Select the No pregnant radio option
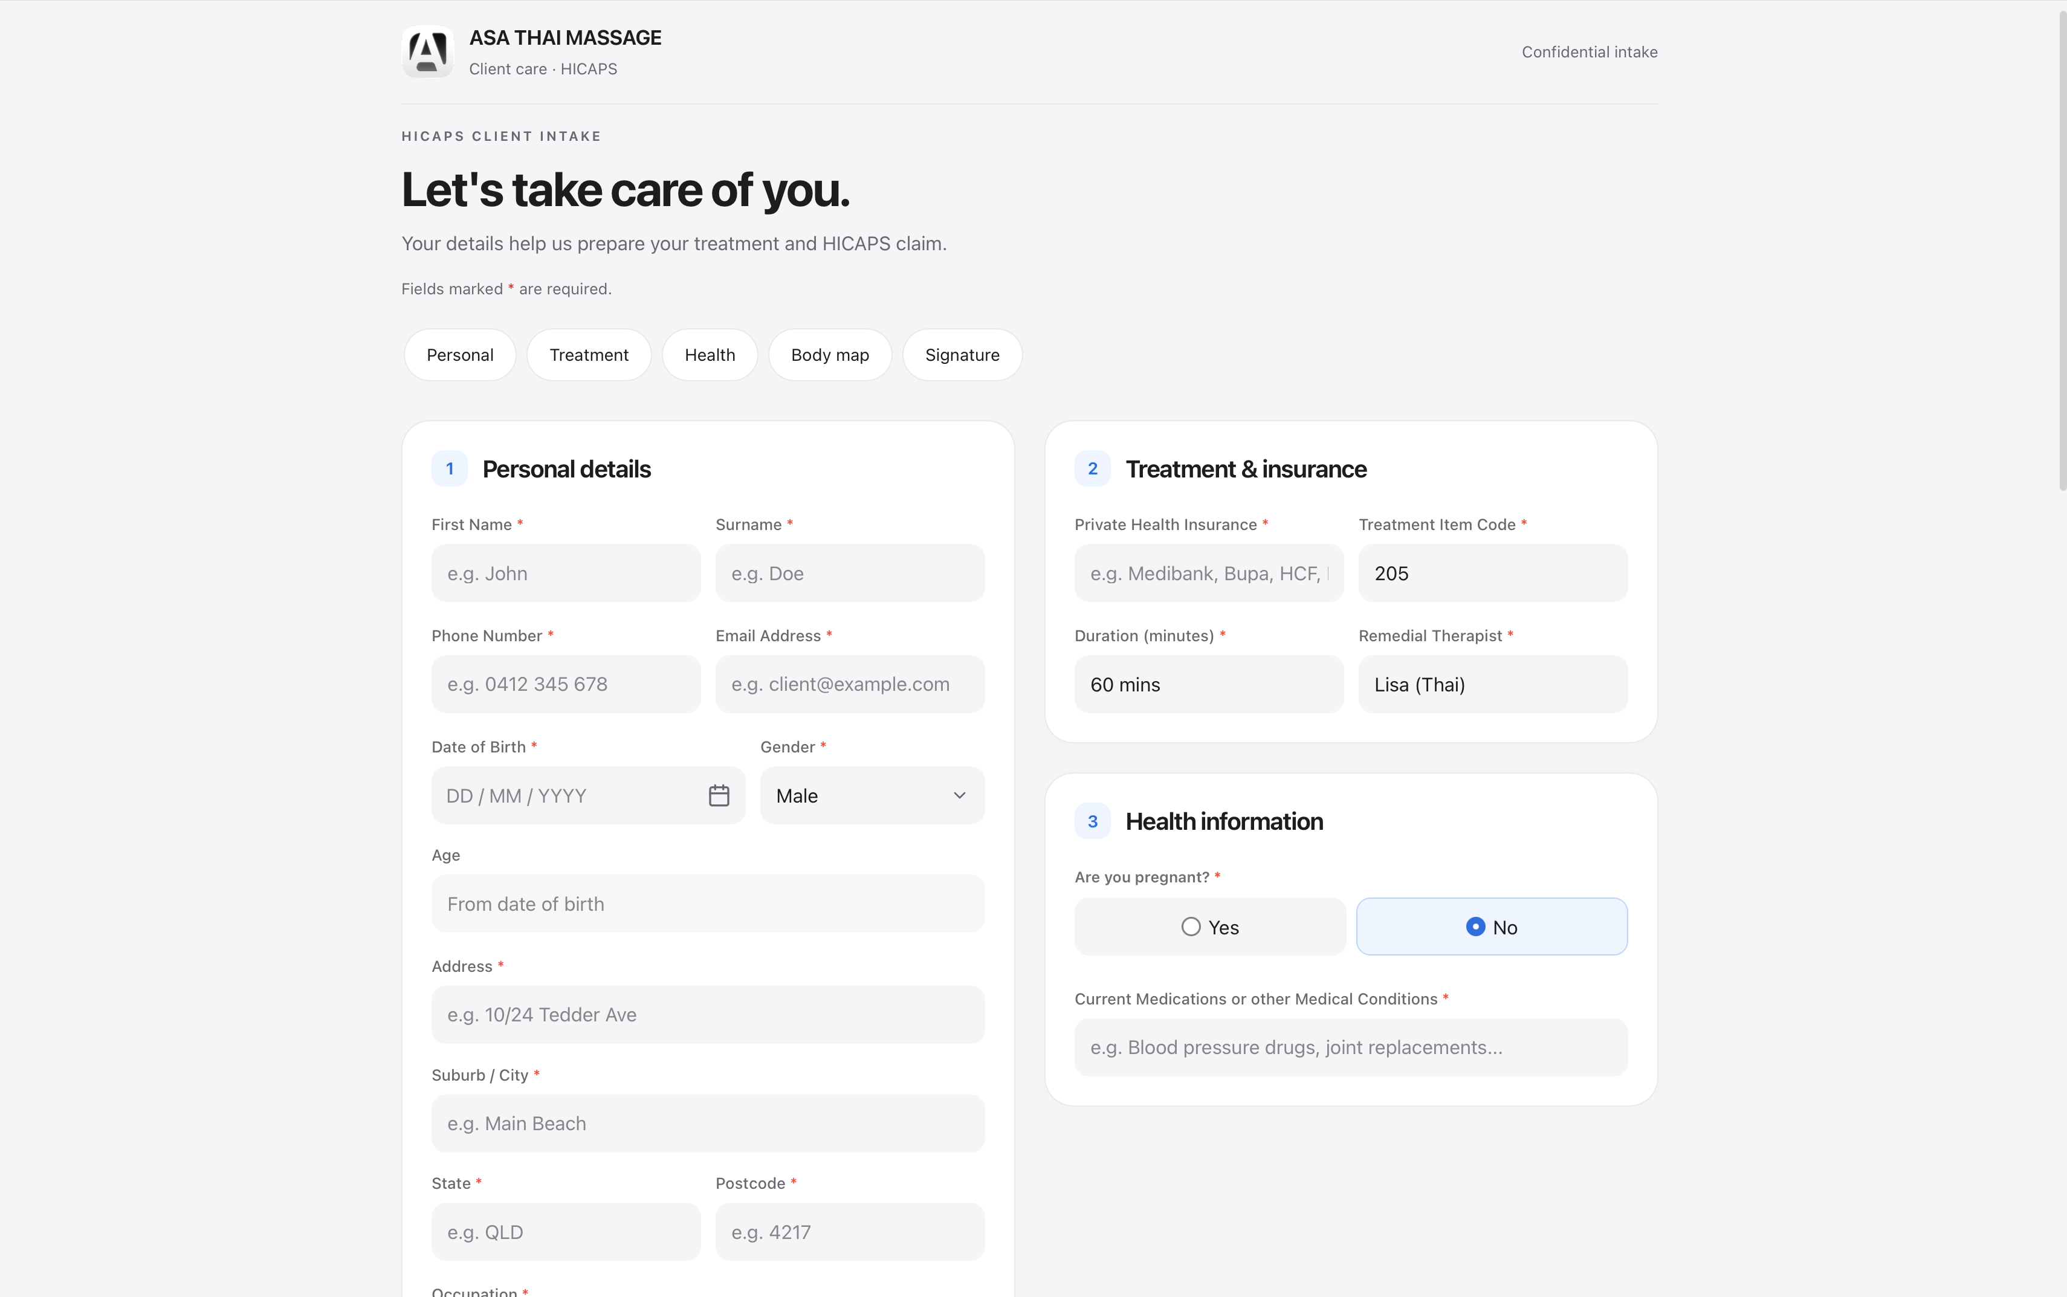Screen dimensions: 2067x1297 [x=1492, y=927]
